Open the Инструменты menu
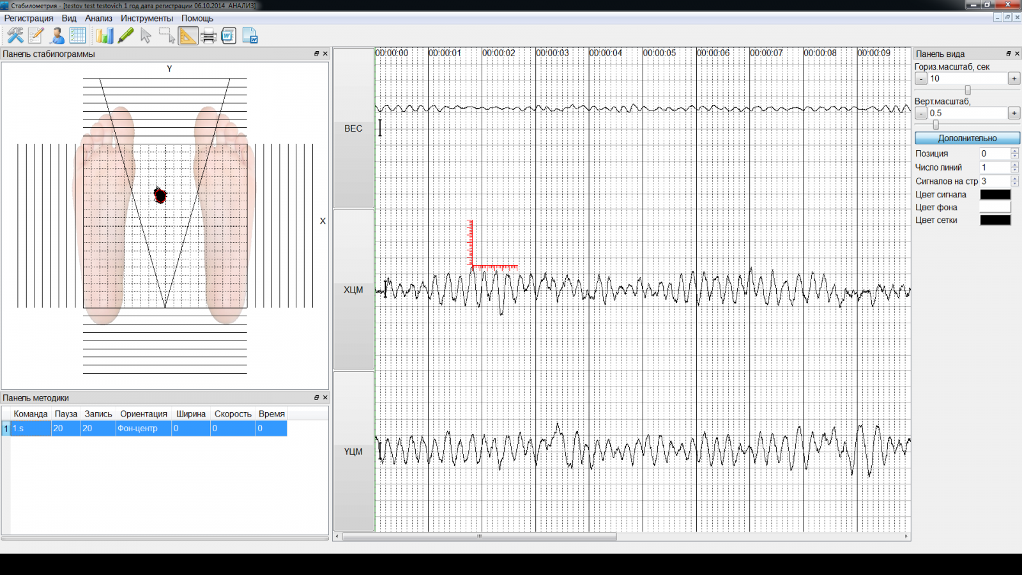The height and width of the screenshot is (575, 1022). (146, 18)
